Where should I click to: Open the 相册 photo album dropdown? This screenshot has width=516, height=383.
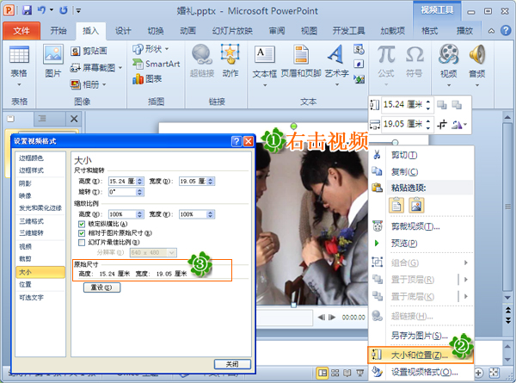104,84
